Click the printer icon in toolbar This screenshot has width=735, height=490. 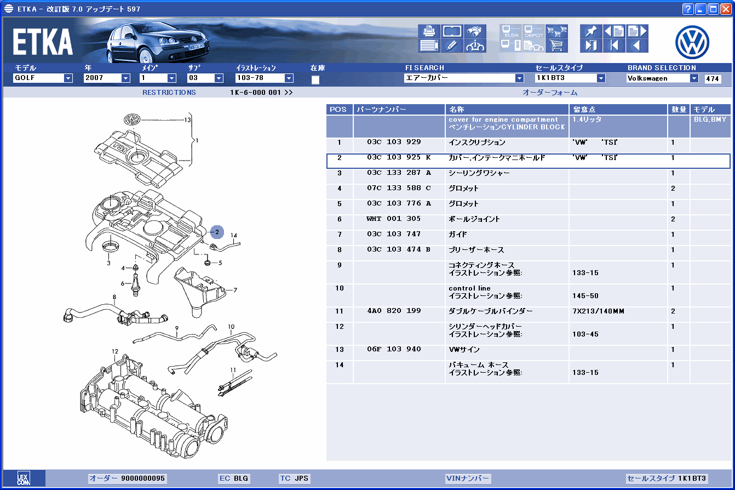(429, 31)
